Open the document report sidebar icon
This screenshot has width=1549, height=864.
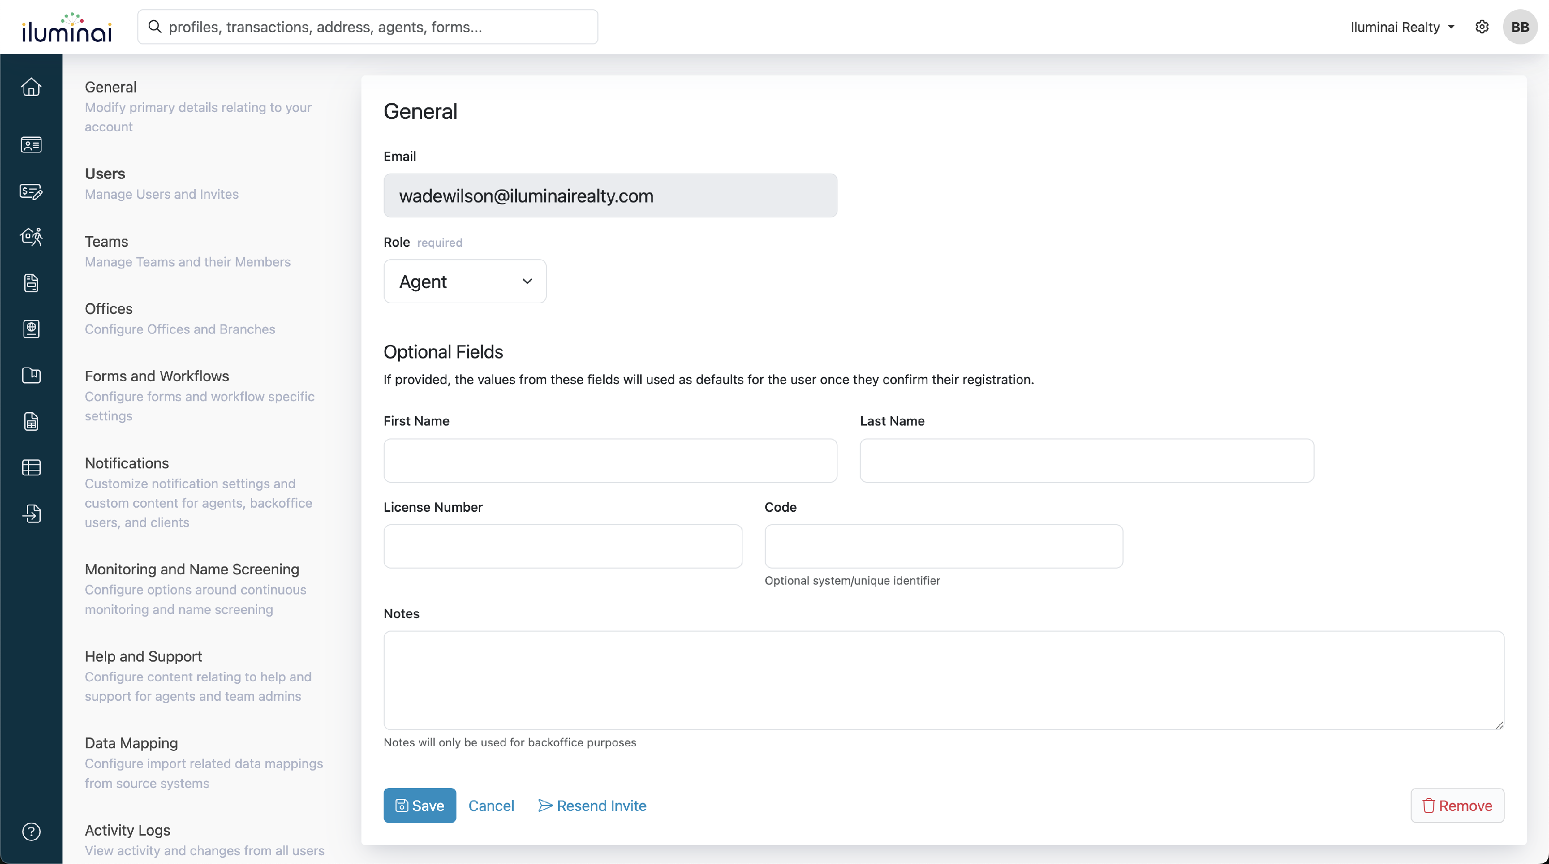click(x=31, y=421)
